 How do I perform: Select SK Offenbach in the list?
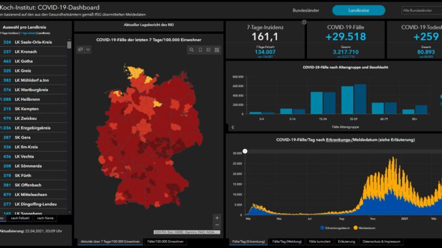(x=33, y=186)
